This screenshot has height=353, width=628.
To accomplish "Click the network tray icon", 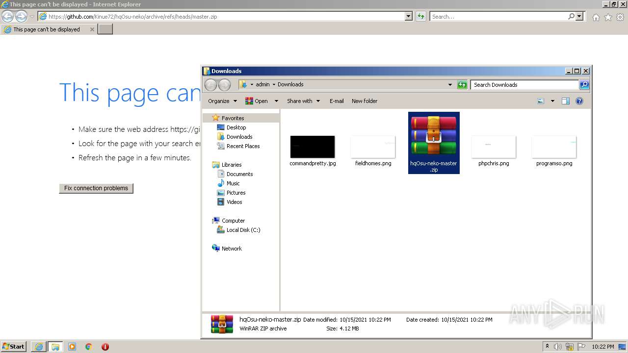I will coord(570,347).
